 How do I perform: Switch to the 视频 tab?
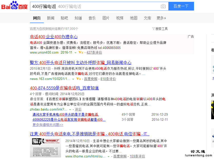pos(120,18)
